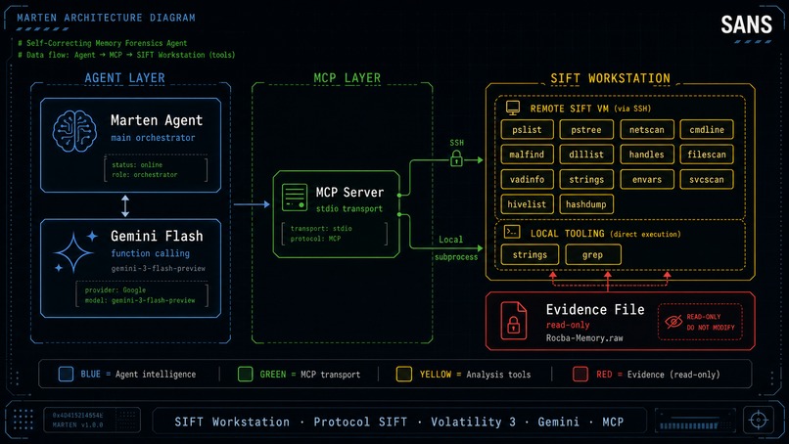This screenshot has width=789, height=444.
Task: Select the hashdump tool box
Action: click(586, 204)
